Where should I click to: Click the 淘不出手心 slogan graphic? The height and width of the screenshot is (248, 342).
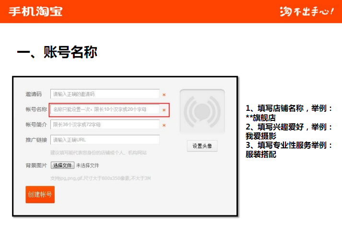(307, 12)
